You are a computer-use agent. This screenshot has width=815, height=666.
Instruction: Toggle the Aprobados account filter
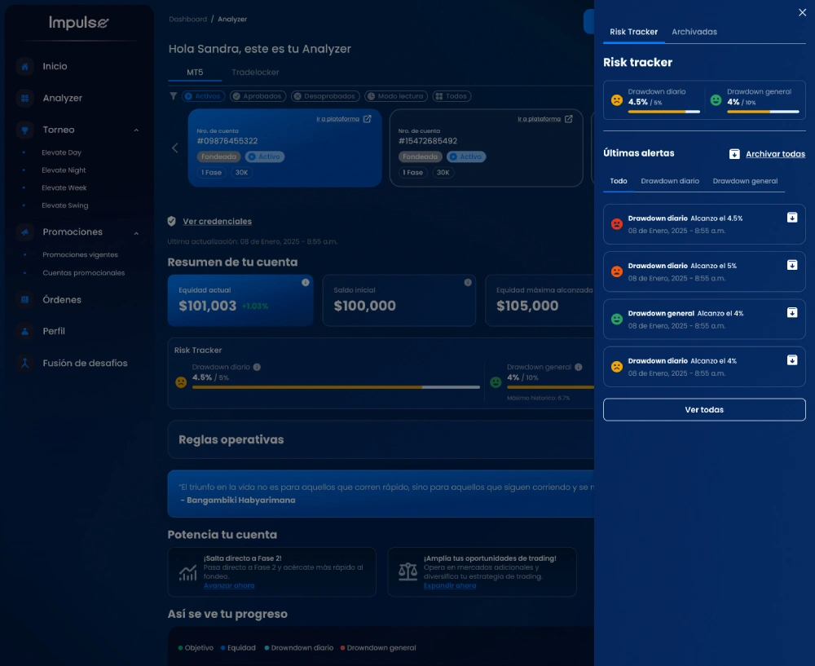pos(258,96)
